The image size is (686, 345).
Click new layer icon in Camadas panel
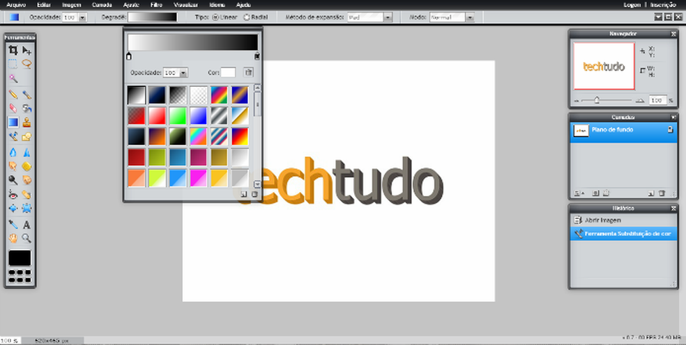[x=651, y=193]
